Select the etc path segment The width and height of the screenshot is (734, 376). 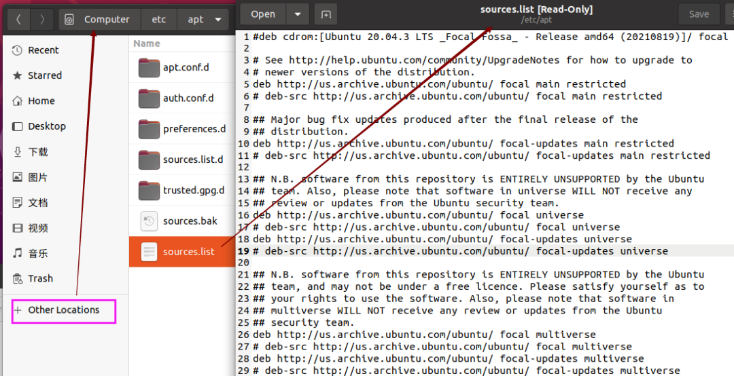[159, 19]
